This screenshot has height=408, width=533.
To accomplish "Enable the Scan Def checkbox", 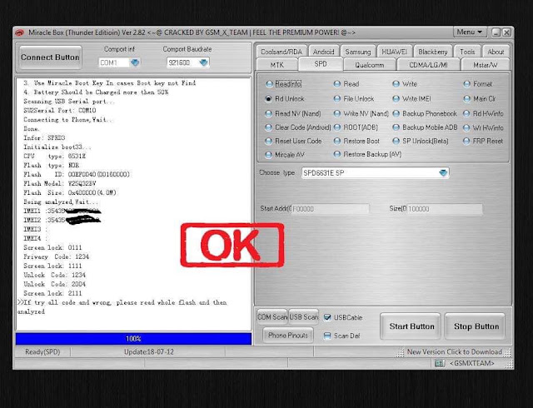I will (x=327, y=336).
